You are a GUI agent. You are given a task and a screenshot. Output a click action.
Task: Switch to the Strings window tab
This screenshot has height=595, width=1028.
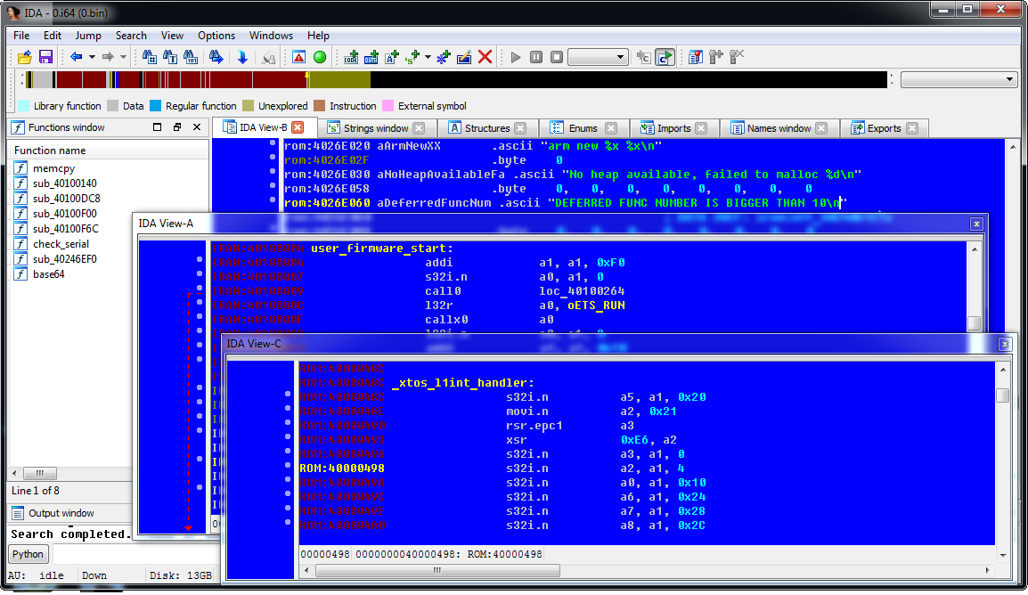click(x=376, y=128)
